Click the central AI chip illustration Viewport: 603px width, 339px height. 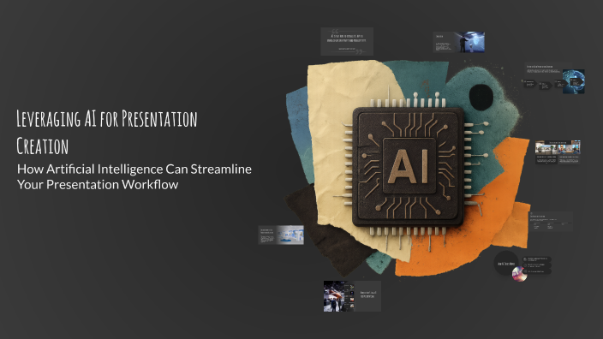point(408,166)
